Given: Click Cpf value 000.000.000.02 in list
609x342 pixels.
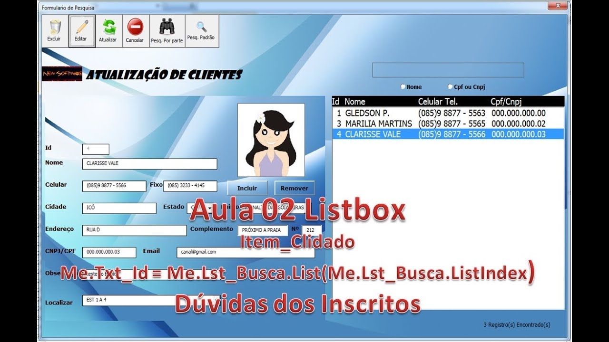Looking at the screenshot, I should coord(519,123).
